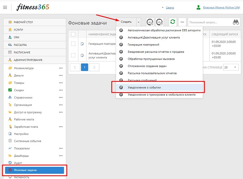Open more options dots next to Справочники
Viewport: 243px width, 179px height.
[x=61, y=98]
